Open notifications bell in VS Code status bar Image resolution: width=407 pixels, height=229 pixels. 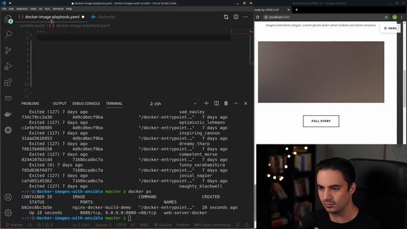(x=247, y=225)
